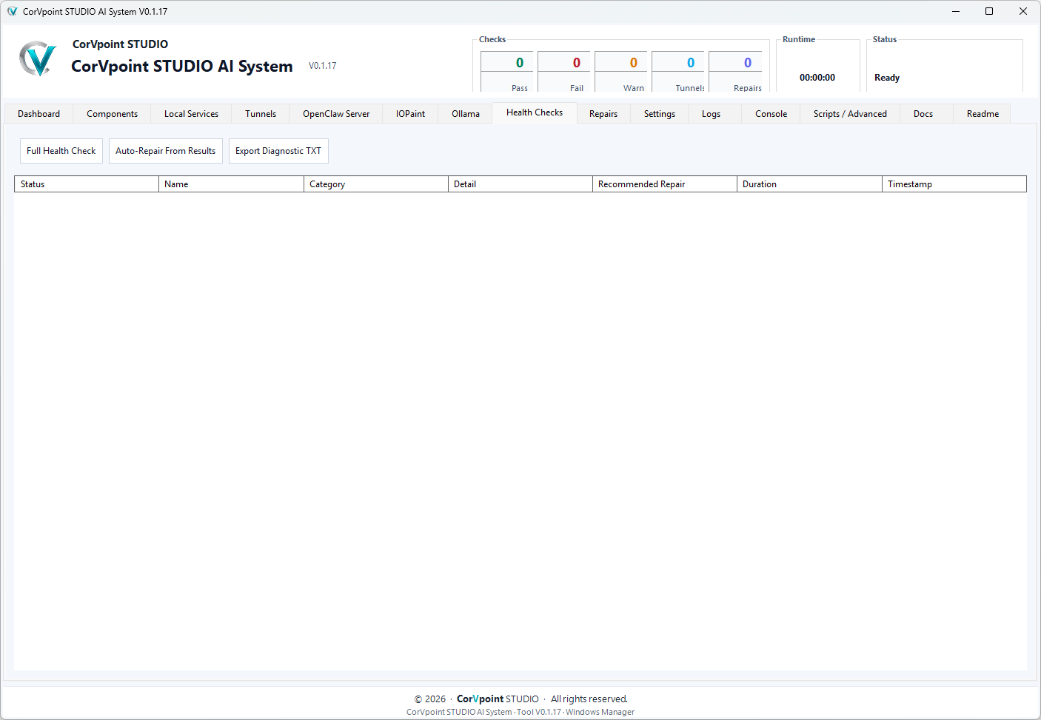The width and height of the screenshot is (1041, 720).
Task: Click the Ready status text
Action: coord(887,78)
